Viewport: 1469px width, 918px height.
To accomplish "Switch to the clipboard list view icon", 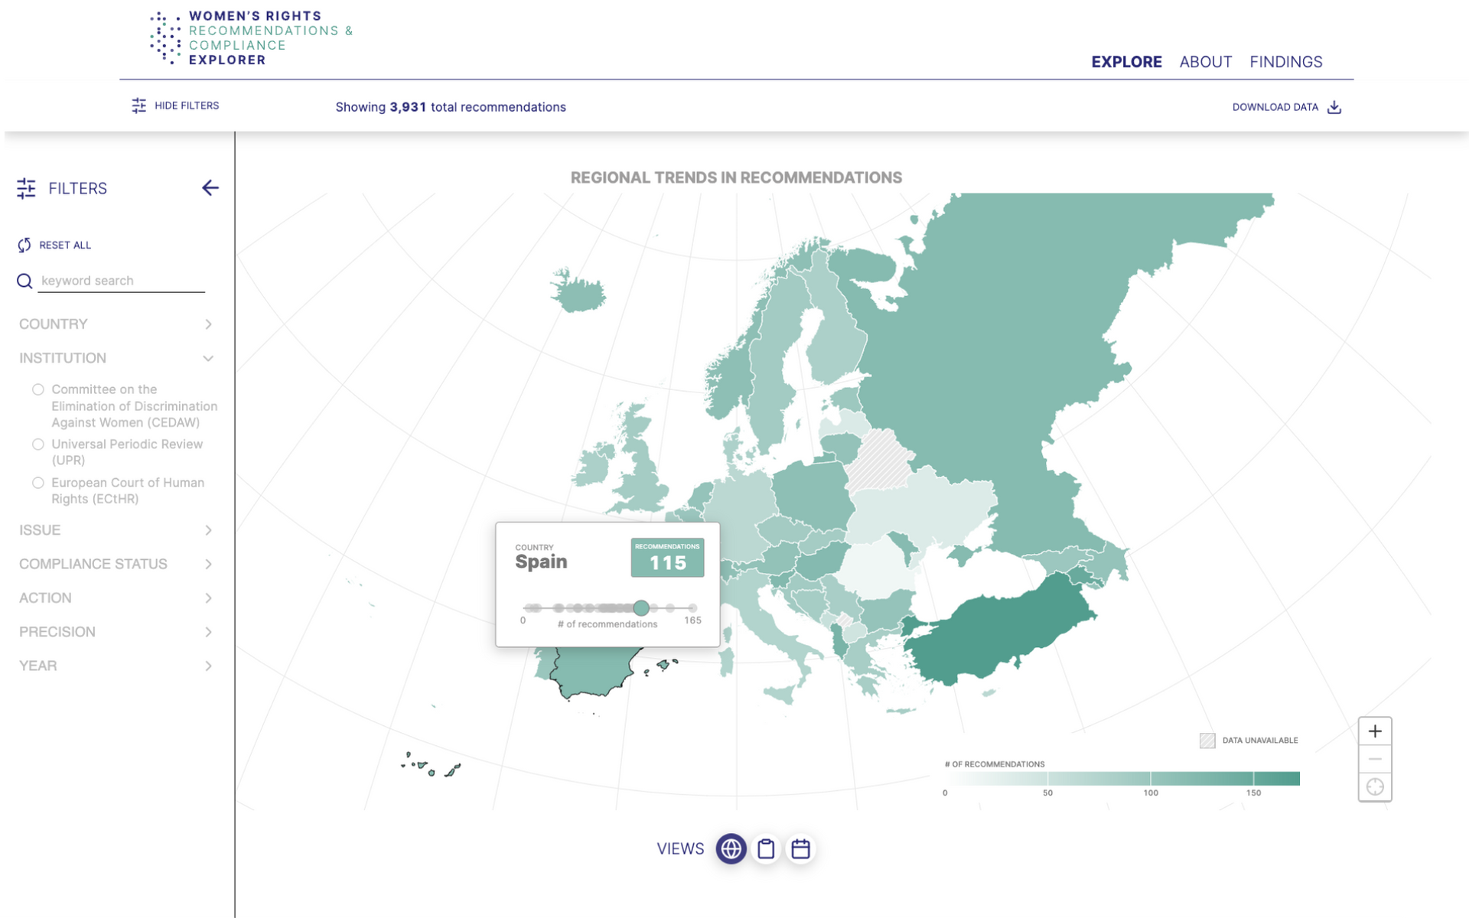I will point(766,849).
